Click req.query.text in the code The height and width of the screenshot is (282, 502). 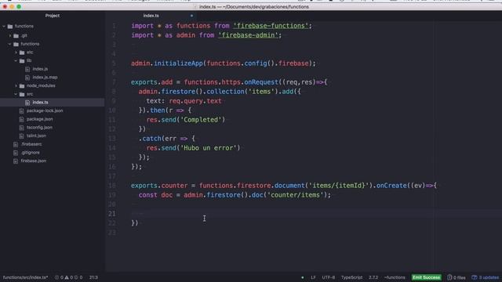195,101
